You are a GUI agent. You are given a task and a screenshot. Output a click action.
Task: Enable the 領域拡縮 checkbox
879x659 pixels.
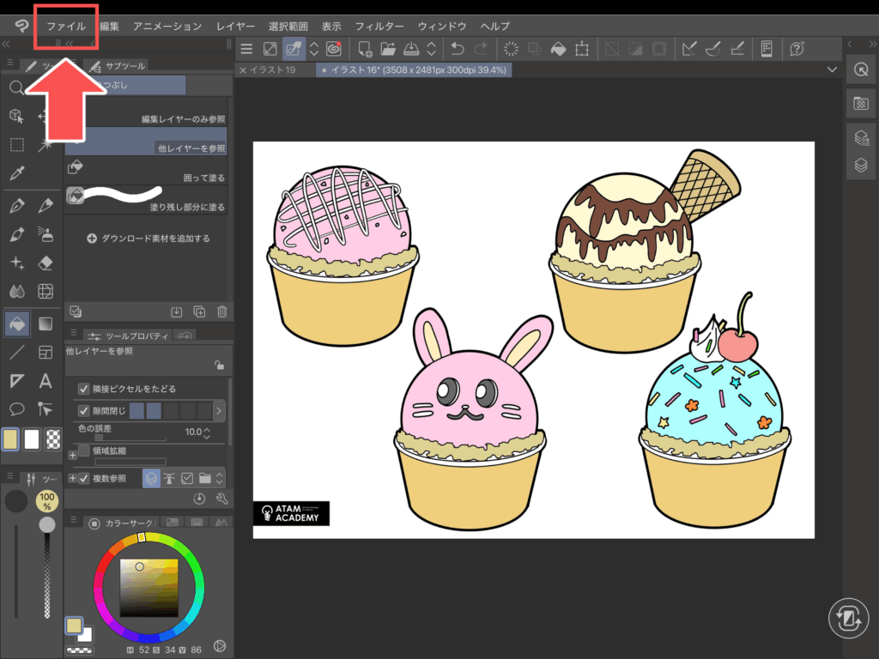84,450
